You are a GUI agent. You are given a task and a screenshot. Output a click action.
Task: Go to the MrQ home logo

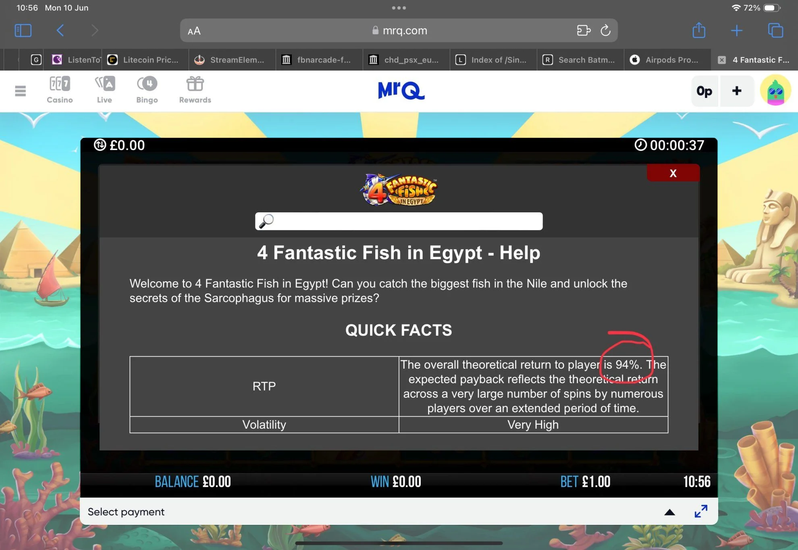401,90
